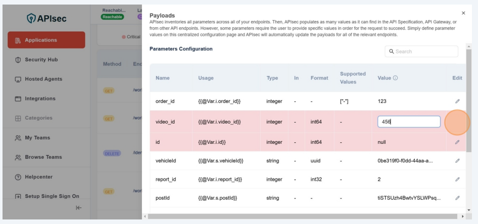Viewport: 478px width, 224px height.
Task: Click the Type column header
Action: [x=272, y=78]
